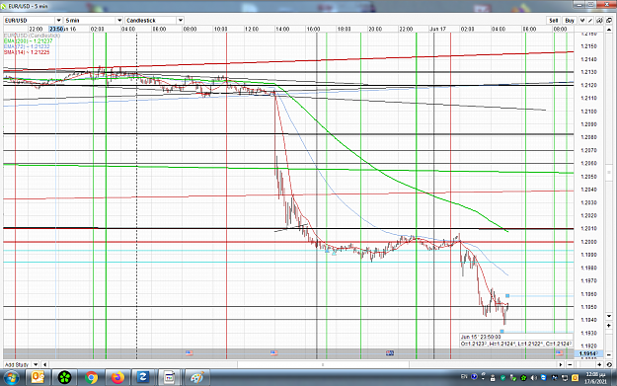Open Google Chrome from the taskbar

click(x=91, y=378)
